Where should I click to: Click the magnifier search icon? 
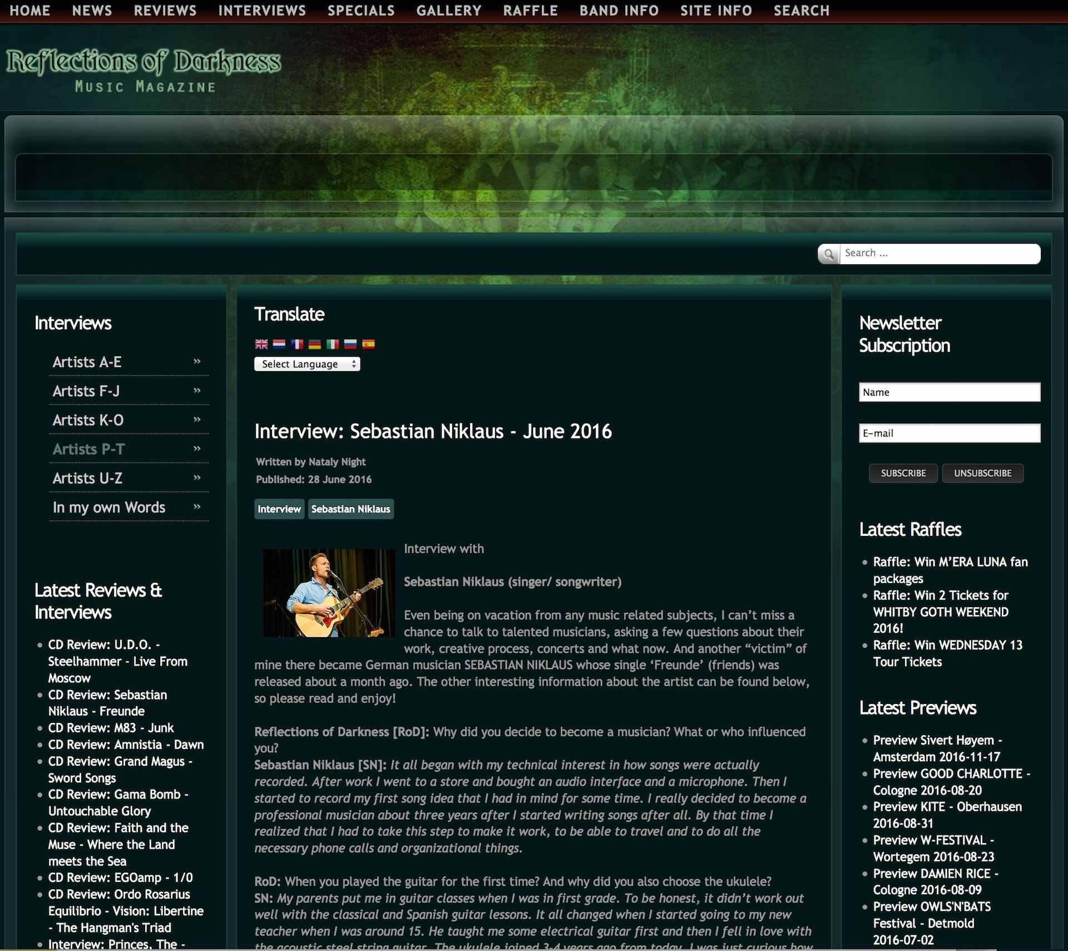829,254
